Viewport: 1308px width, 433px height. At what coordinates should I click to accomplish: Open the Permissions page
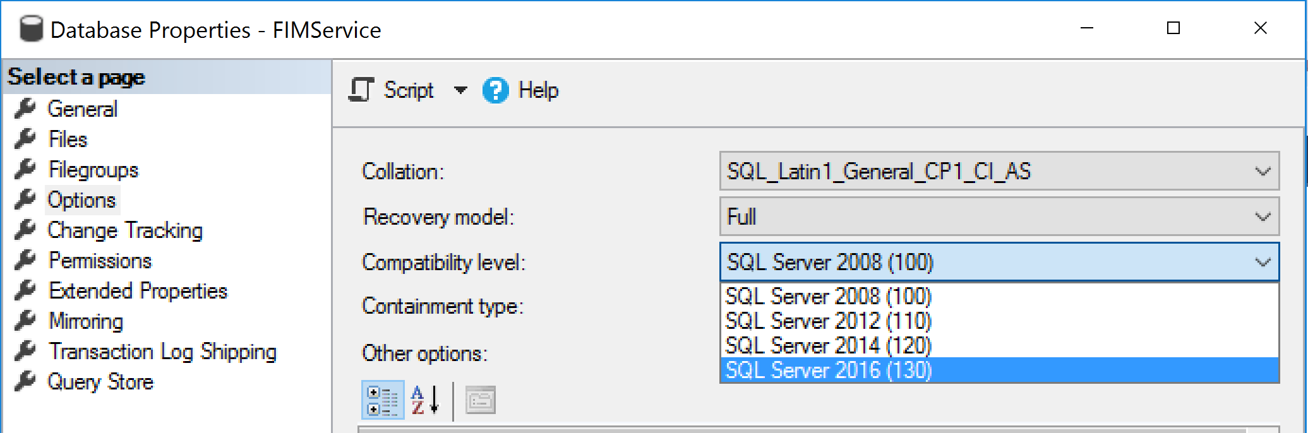[x=100, y=261]
